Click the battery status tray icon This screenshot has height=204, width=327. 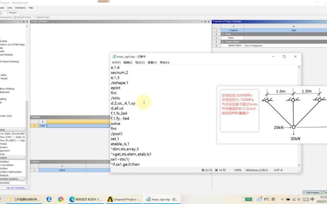(249, 199)
